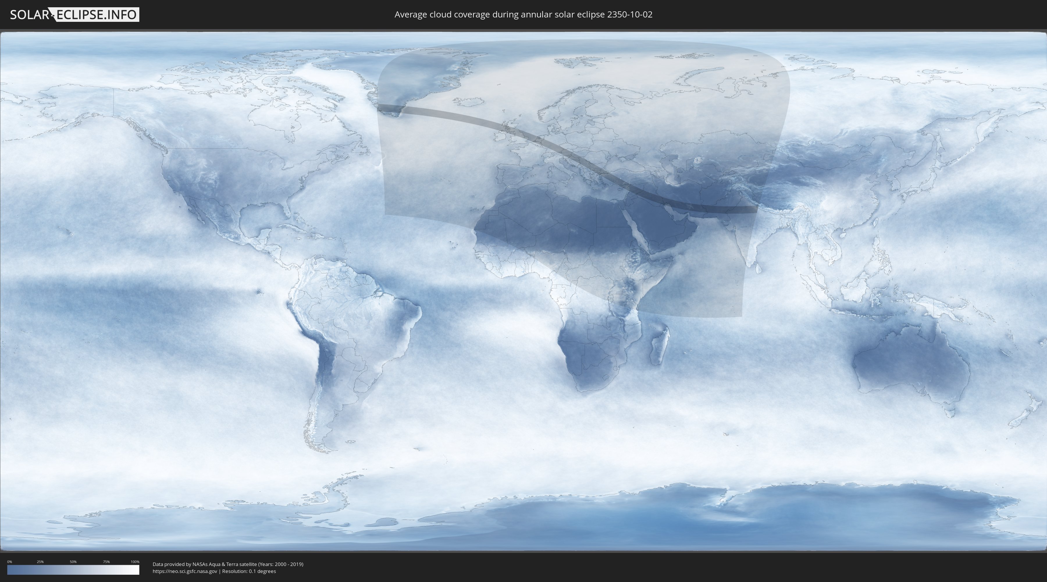
Task: Click the eclipse path's eastern end near the Himalayas
Action: (750, 209)
